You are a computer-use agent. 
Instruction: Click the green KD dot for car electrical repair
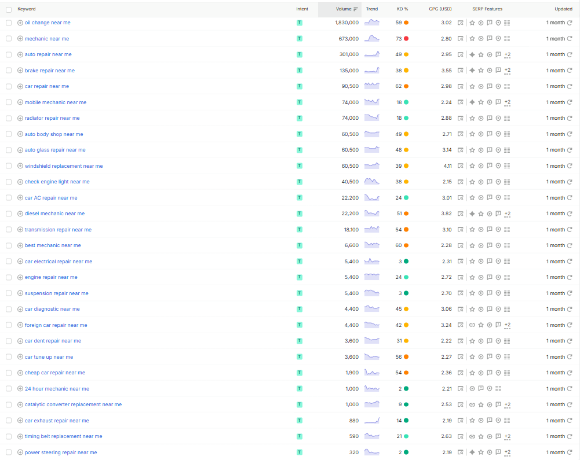pyautogui.click(x=406, y=261)
